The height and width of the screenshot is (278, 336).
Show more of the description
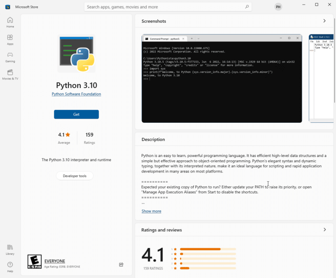click(151, 211)
